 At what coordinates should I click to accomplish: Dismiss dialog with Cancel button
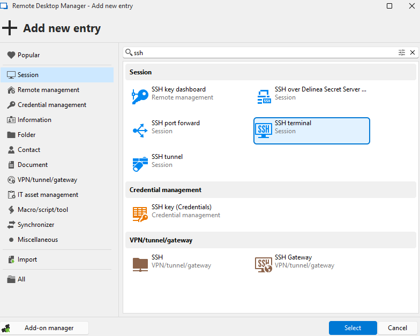(x=397, y=327)
